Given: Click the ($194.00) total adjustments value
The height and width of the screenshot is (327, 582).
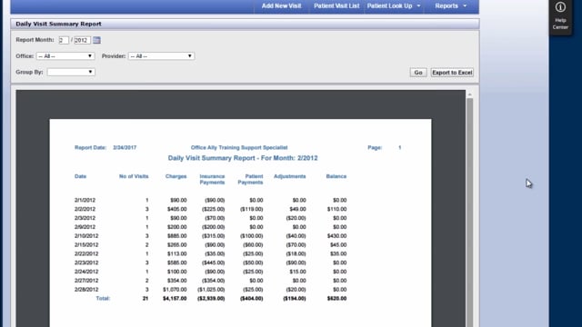Looking at the screenshot, I should point(295,299).
